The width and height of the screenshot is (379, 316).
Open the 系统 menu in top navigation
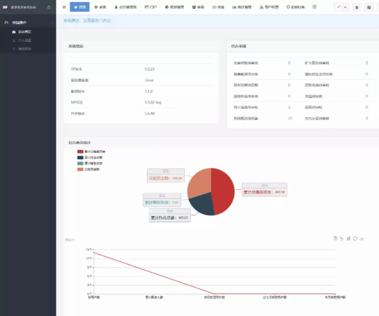100,7
